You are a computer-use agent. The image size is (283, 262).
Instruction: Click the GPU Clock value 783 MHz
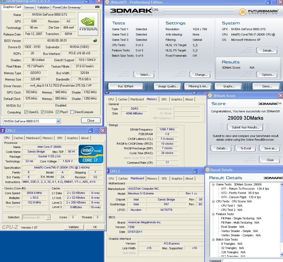tap(31, 92)
